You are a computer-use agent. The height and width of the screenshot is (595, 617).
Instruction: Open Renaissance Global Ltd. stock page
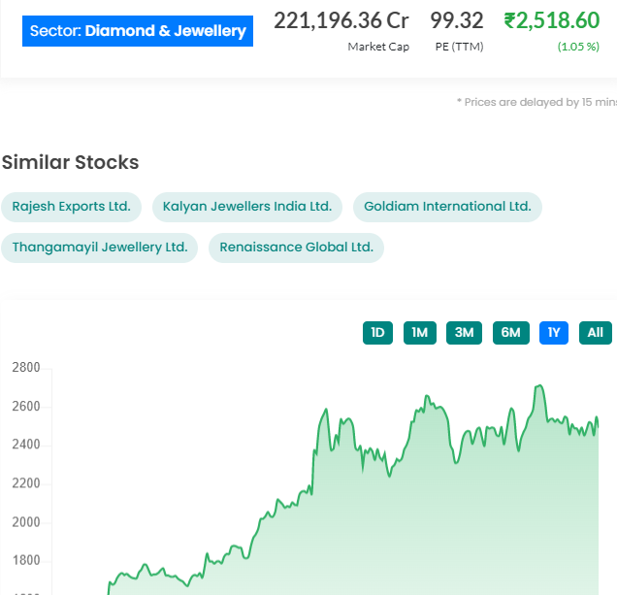(296, 248)
